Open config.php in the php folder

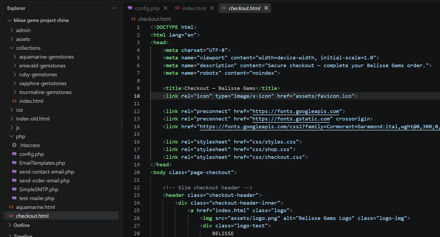pyautogui.click(x=32, y=154)
